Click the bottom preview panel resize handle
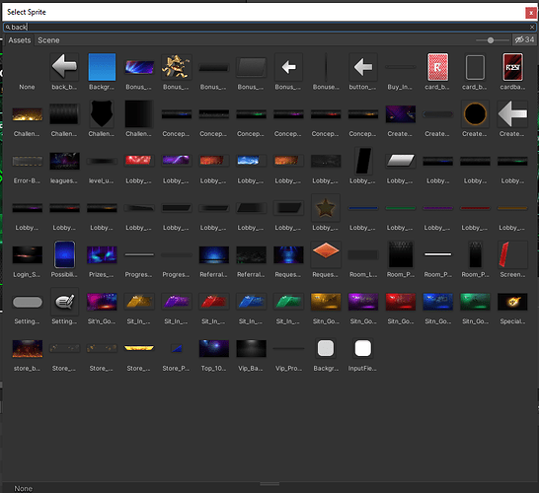This screenshot has height=493, width=539. [x=269, y=484]
